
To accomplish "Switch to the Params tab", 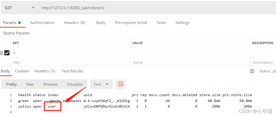I will 12,23.
